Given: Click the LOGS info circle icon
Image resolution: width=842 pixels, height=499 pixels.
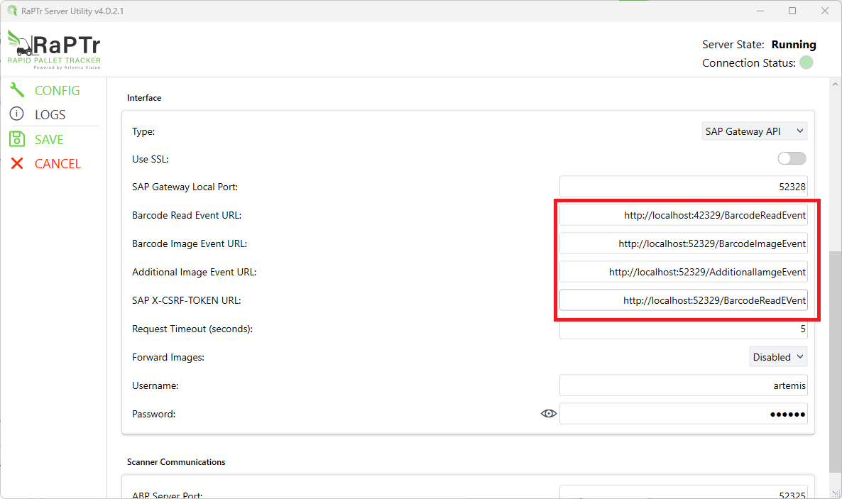Looking at the screenshot, I should tap(17, 114).
